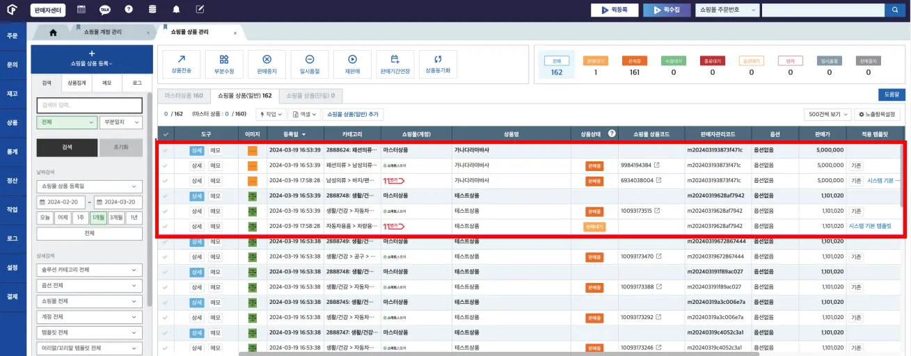Toggle the select-all checkbox in table header

(x=166, y=134)
